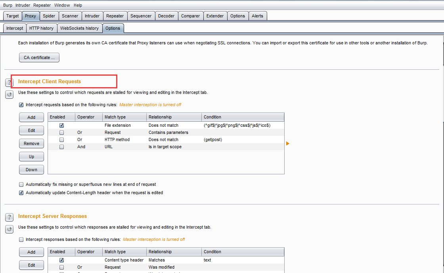Enable the Contains parameters rule checkbox
This screenshot has height=273, width=444.
(x=61, y=132)
